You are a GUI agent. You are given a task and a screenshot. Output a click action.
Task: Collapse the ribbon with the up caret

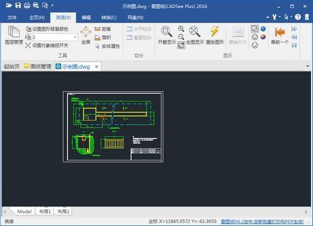point(268,17)
